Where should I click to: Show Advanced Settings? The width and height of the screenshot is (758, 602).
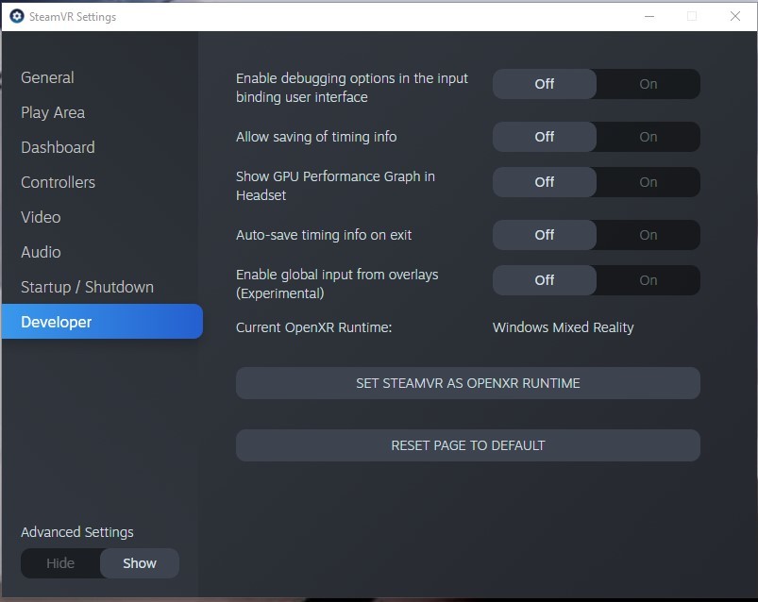[x=140, y=563]
